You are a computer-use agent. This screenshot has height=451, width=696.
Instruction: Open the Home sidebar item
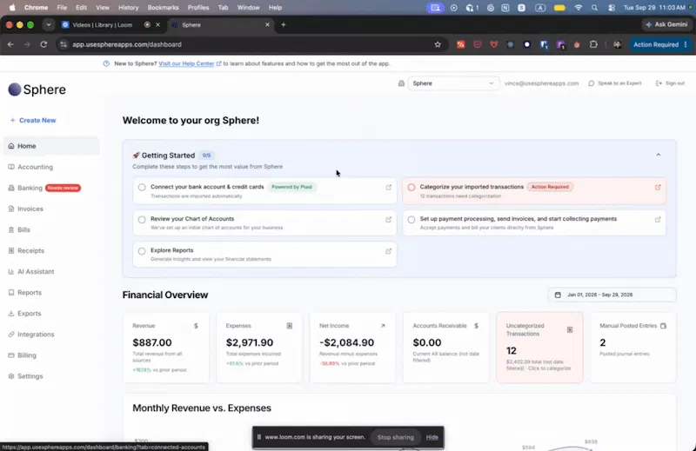coord(51,146)
